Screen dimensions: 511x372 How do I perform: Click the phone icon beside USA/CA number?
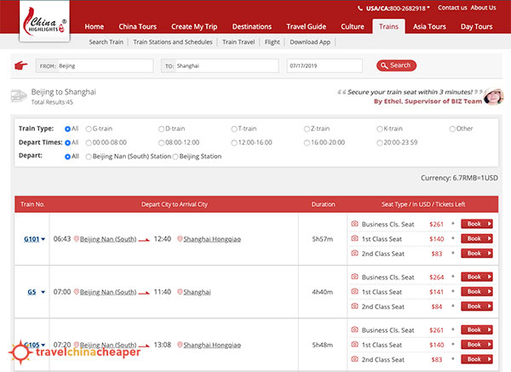pos(360,9)
